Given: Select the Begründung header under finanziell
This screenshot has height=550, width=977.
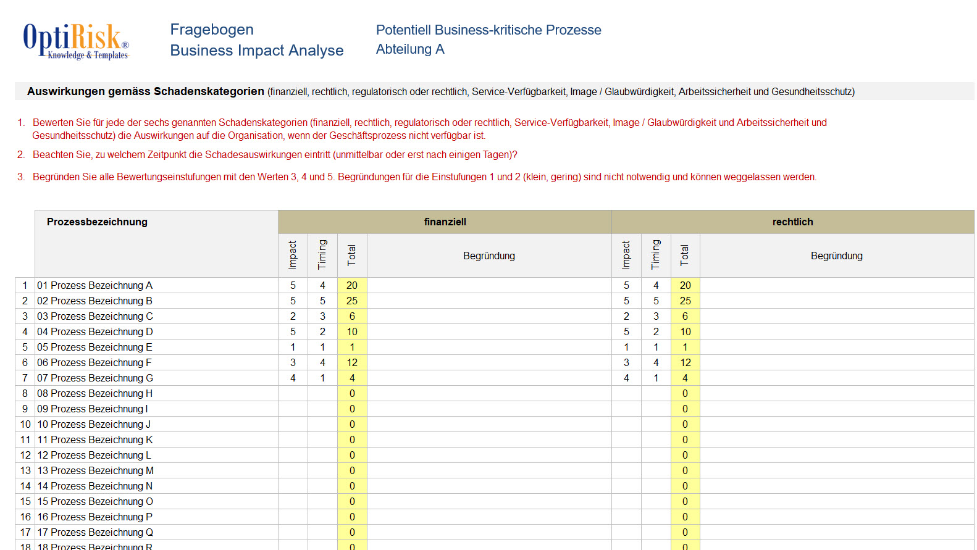Looking at the screenshot, I should [x=489, y=256].
